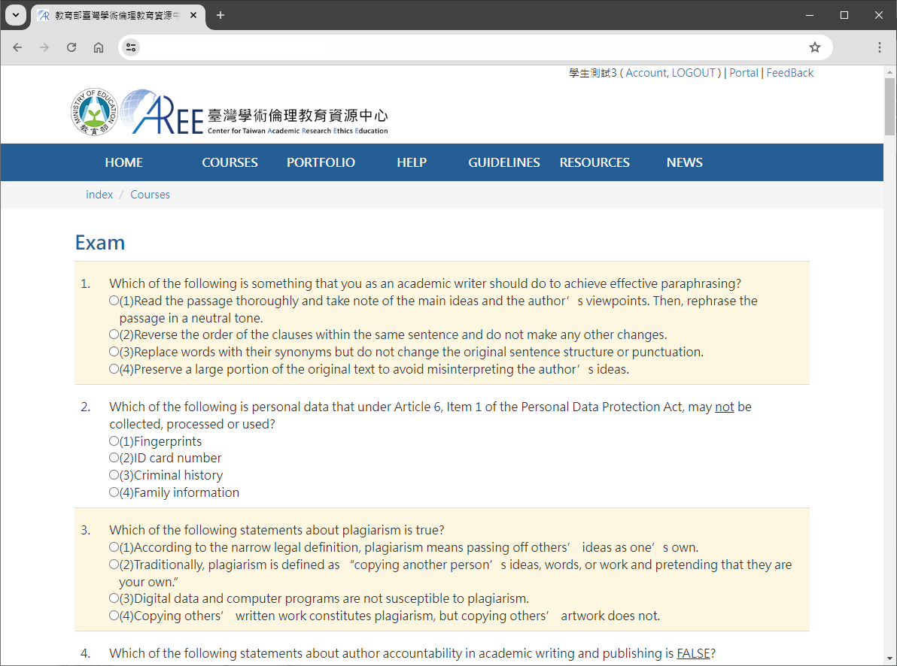Screen dimensions: 897x666
Task: Open RESOURCES in the navigation bar
Action: (x=594, y=162)
